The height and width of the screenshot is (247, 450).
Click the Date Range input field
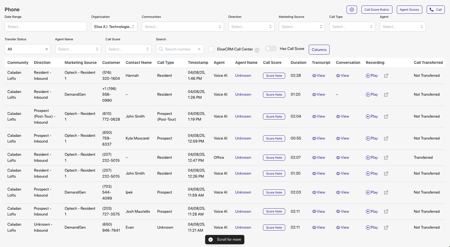46,27
